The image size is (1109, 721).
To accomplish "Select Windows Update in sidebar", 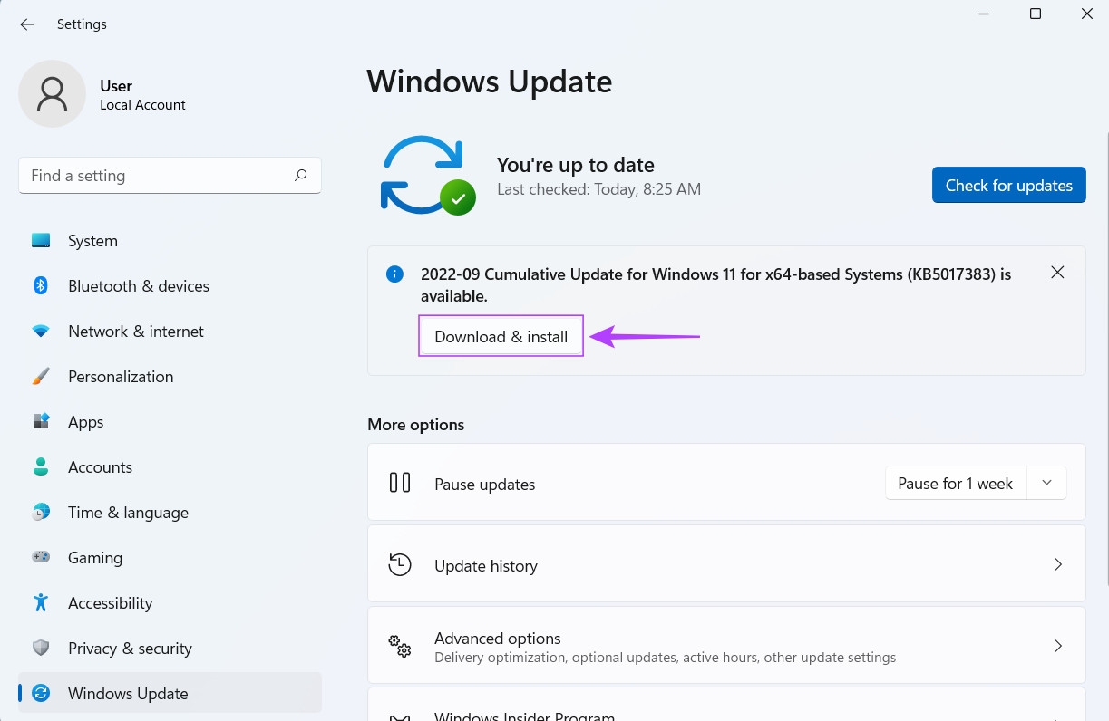I will pyautogui.click(x=170, y=694).
